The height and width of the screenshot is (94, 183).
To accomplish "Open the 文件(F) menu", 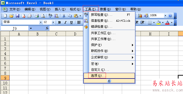I will coord(15,9).
